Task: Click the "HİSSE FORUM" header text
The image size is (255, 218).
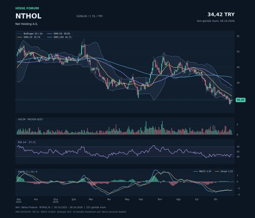Action: 27,8
